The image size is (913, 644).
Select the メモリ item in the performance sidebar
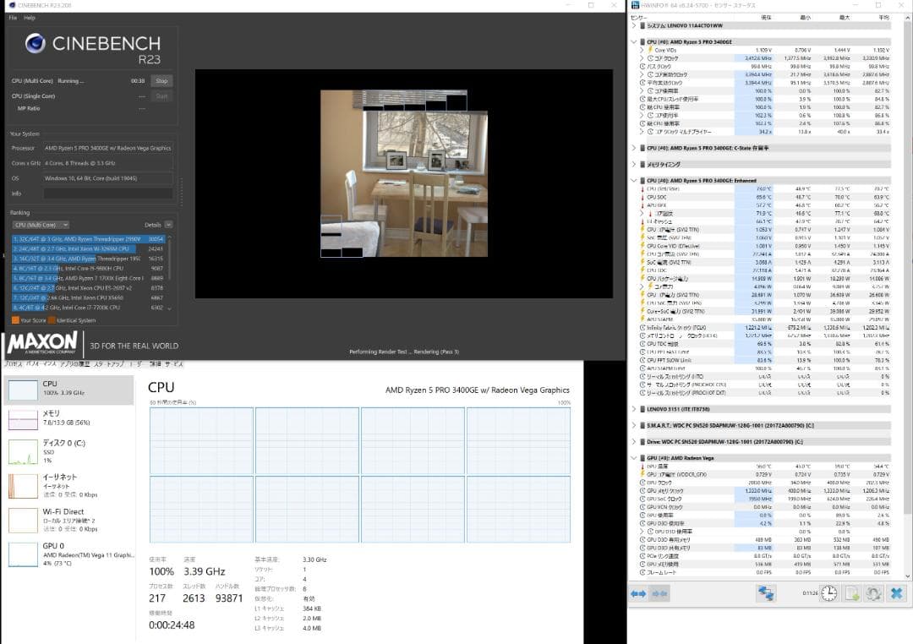(x=68, y=419)
